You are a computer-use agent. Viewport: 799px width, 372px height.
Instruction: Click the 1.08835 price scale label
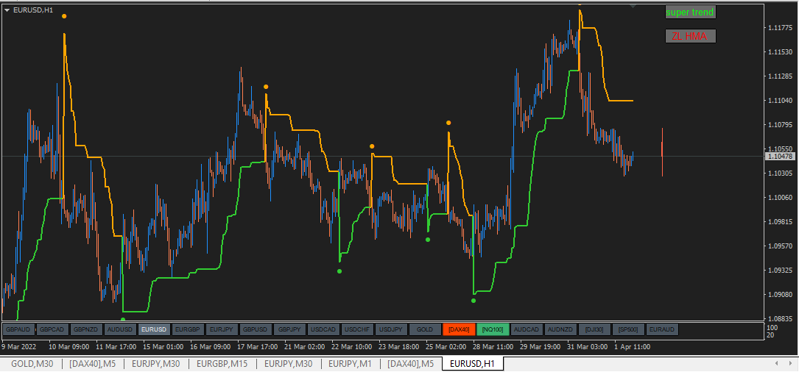pyautogui.click(x=780, y=319)
